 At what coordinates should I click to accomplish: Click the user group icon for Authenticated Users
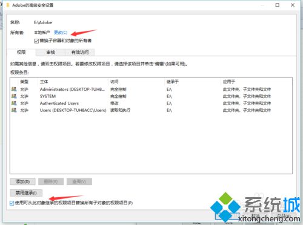click(x=14, y=103)
